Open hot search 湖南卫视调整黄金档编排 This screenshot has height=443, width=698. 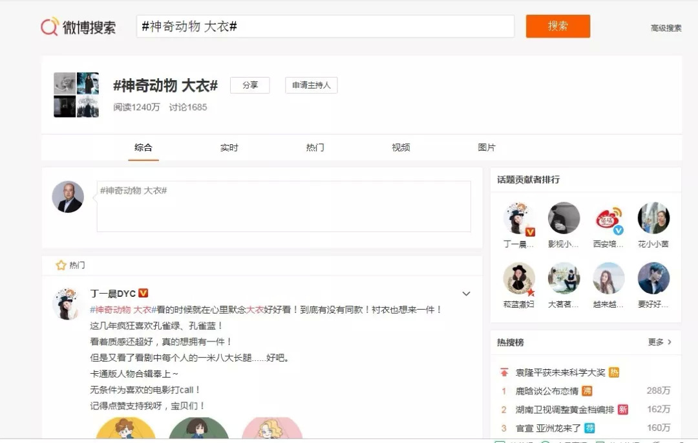point(564,409)
